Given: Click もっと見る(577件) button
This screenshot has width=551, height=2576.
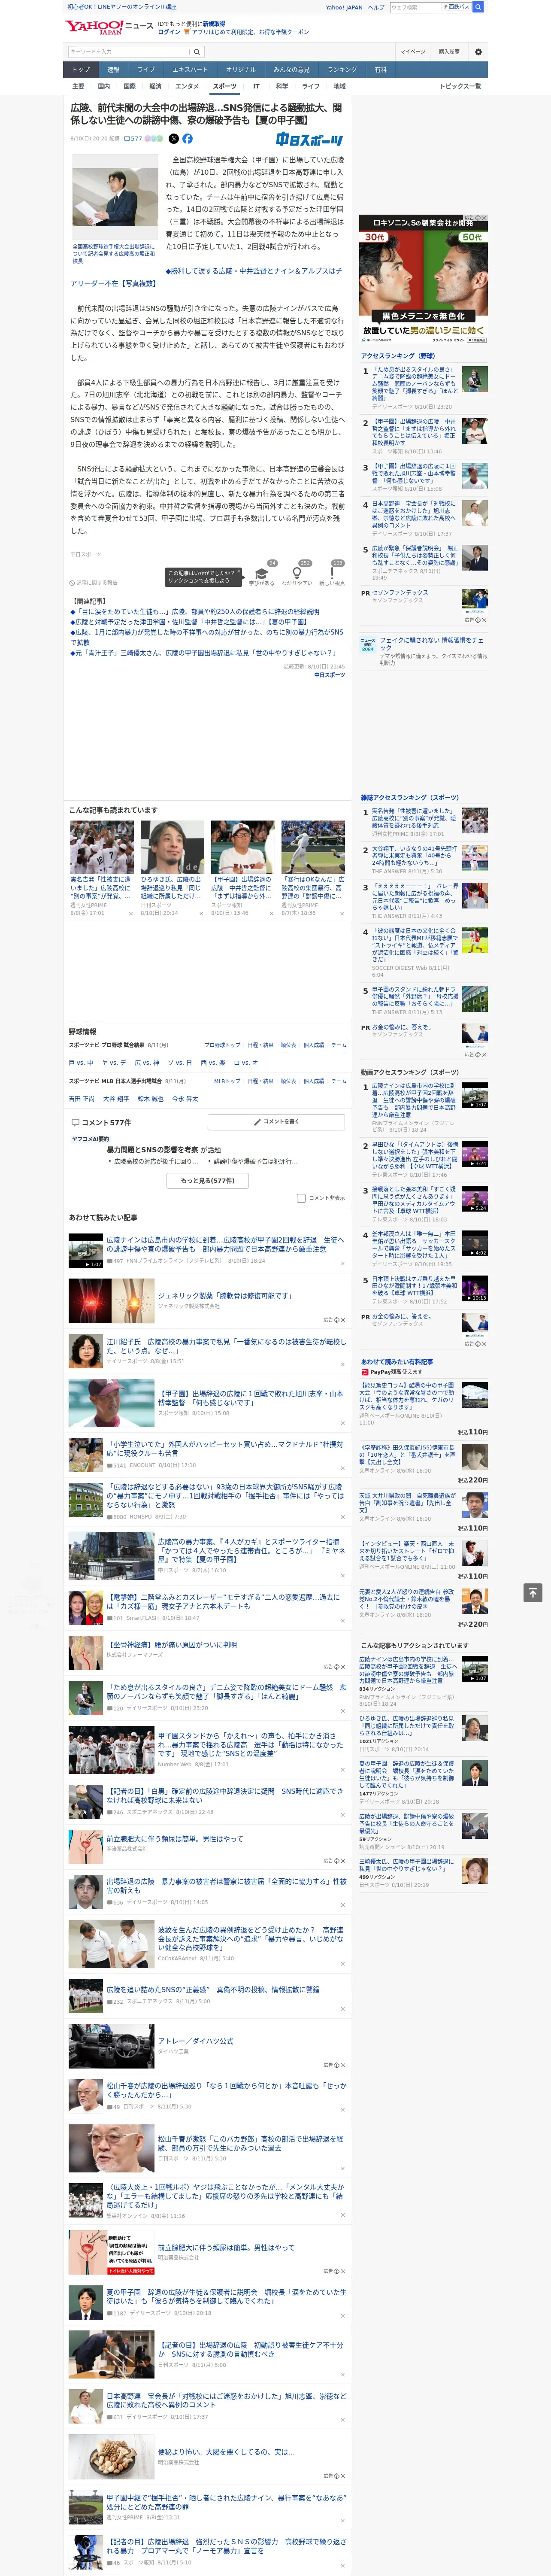Looking at the screenshot, I should (208, 1181).
